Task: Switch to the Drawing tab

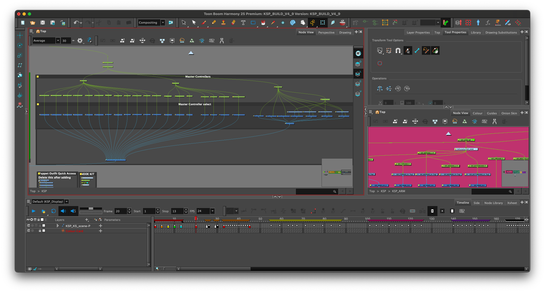Action: (x=345, y=32)
